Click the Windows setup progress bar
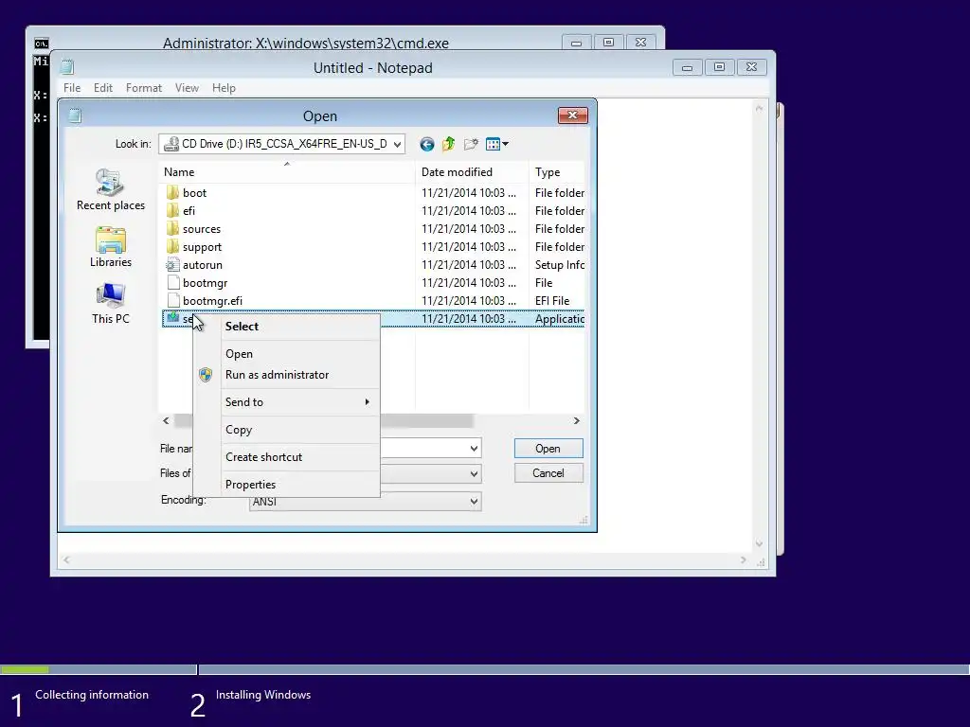Viewport: 970px width, 727px height. (485, 669)
